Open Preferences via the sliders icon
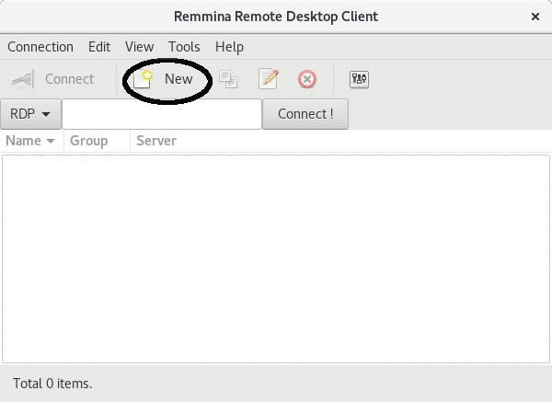Screen dimensions: 552x402 [359, 79]
